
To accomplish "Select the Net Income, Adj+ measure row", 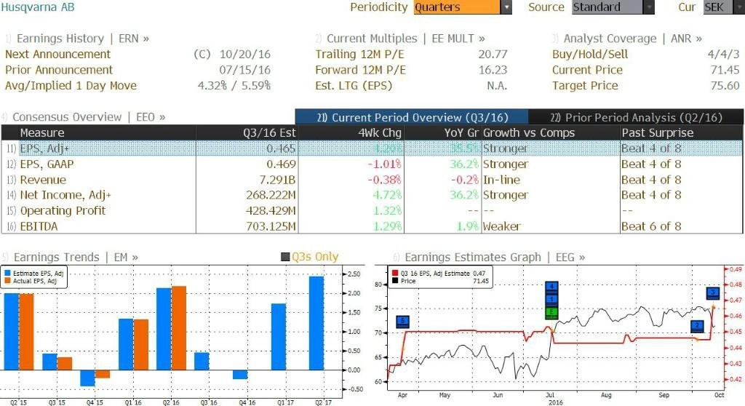I will 372,195.
